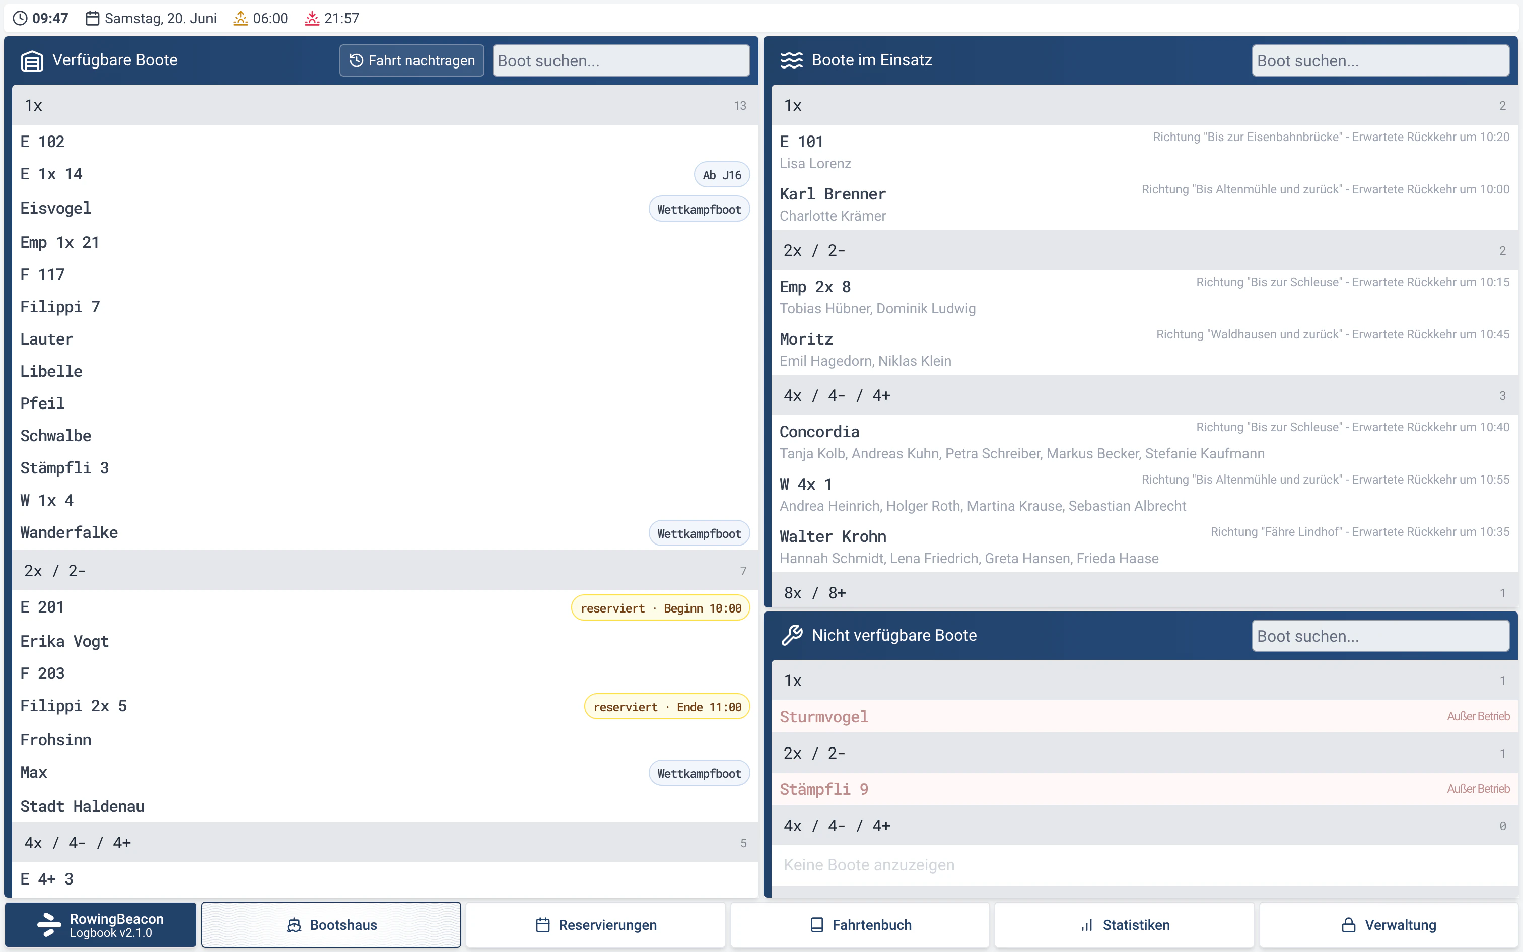Collapse the 4x / 4- / 4+ group in Boote im Einsatz

(x=1144, y=395)
